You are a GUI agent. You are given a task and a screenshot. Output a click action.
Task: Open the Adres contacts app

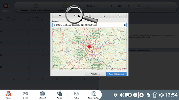59,95
